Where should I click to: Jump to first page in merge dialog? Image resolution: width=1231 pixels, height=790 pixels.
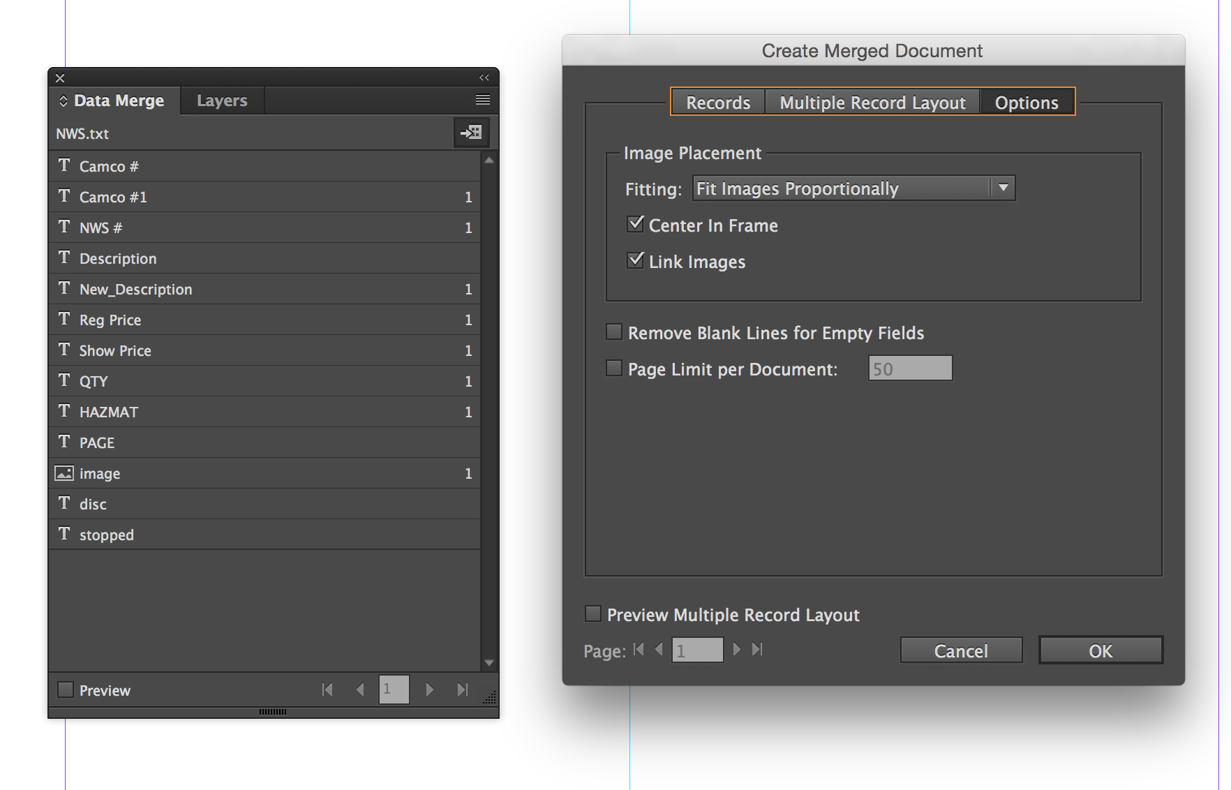tap(639, 650)
